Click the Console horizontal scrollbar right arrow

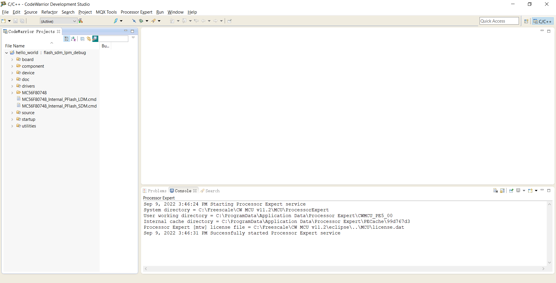543,269
